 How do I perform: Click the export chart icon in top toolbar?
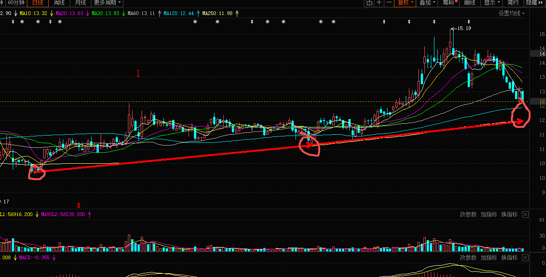369,3
